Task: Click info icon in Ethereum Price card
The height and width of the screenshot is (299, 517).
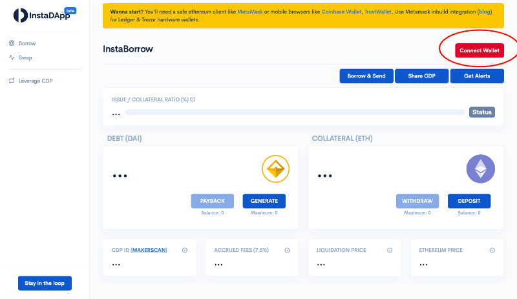Action: click(492, 250)
